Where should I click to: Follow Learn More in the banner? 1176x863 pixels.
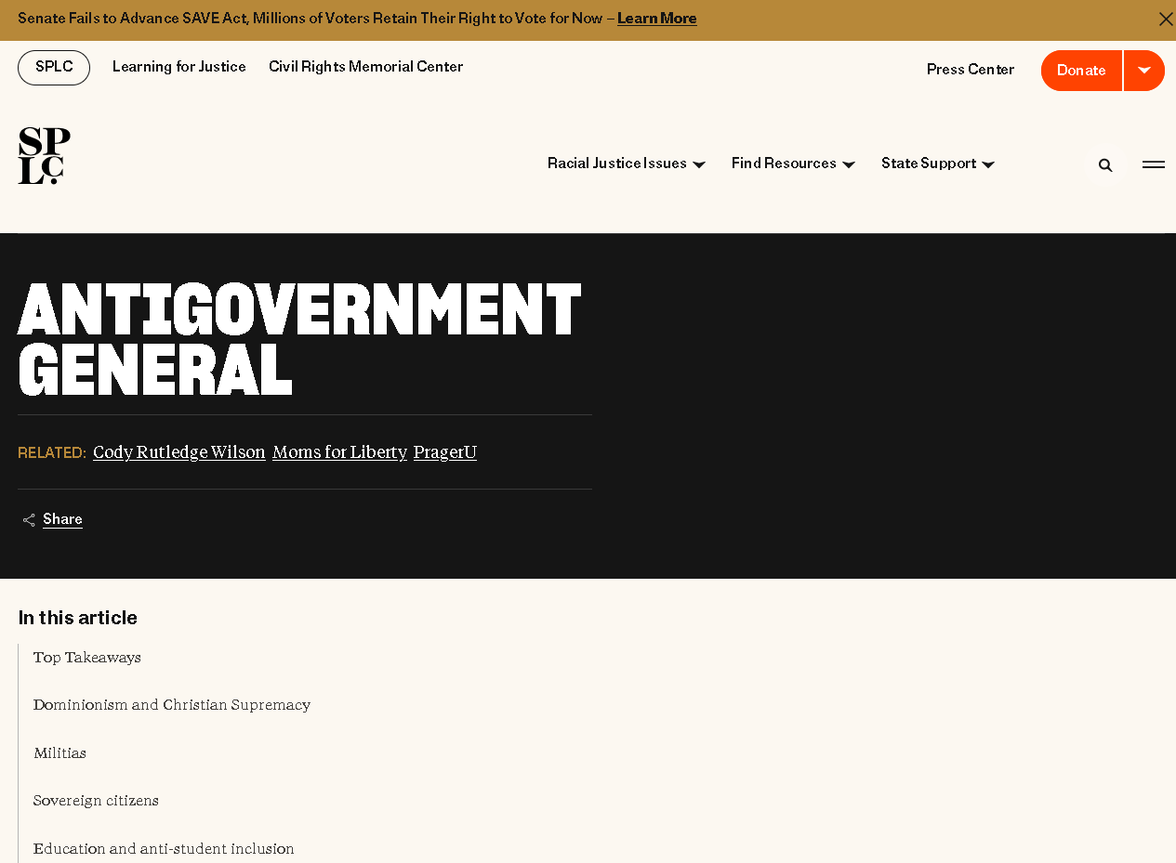(x=656, y=19)
